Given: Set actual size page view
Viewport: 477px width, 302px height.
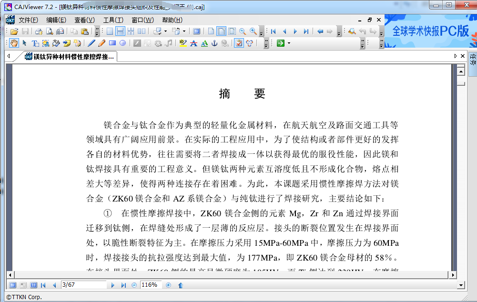Looking at the screenshot, I should (x=211, y=31).
